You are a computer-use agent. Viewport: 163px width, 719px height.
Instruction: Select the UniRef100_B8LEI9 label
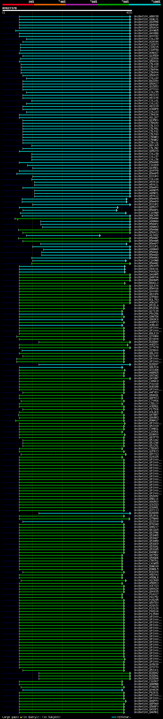(146, 334)
